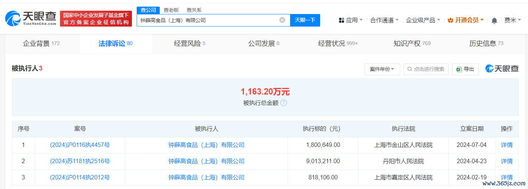This screenshot has width=528, height=189.
Task: Open the 开通会员 dropdown
Action: [x=465, y=20]
